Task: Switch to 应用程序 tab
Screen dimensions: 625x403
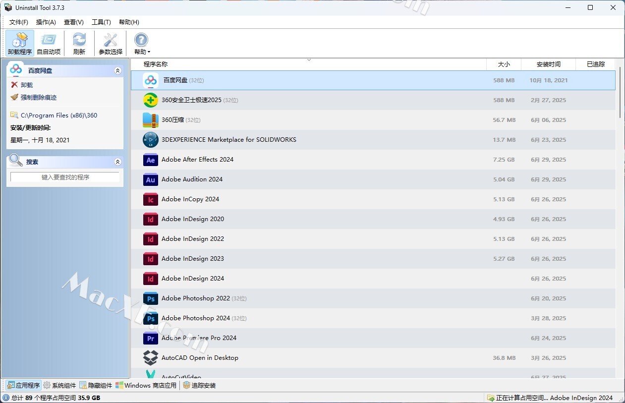Action: coord(23,385)
